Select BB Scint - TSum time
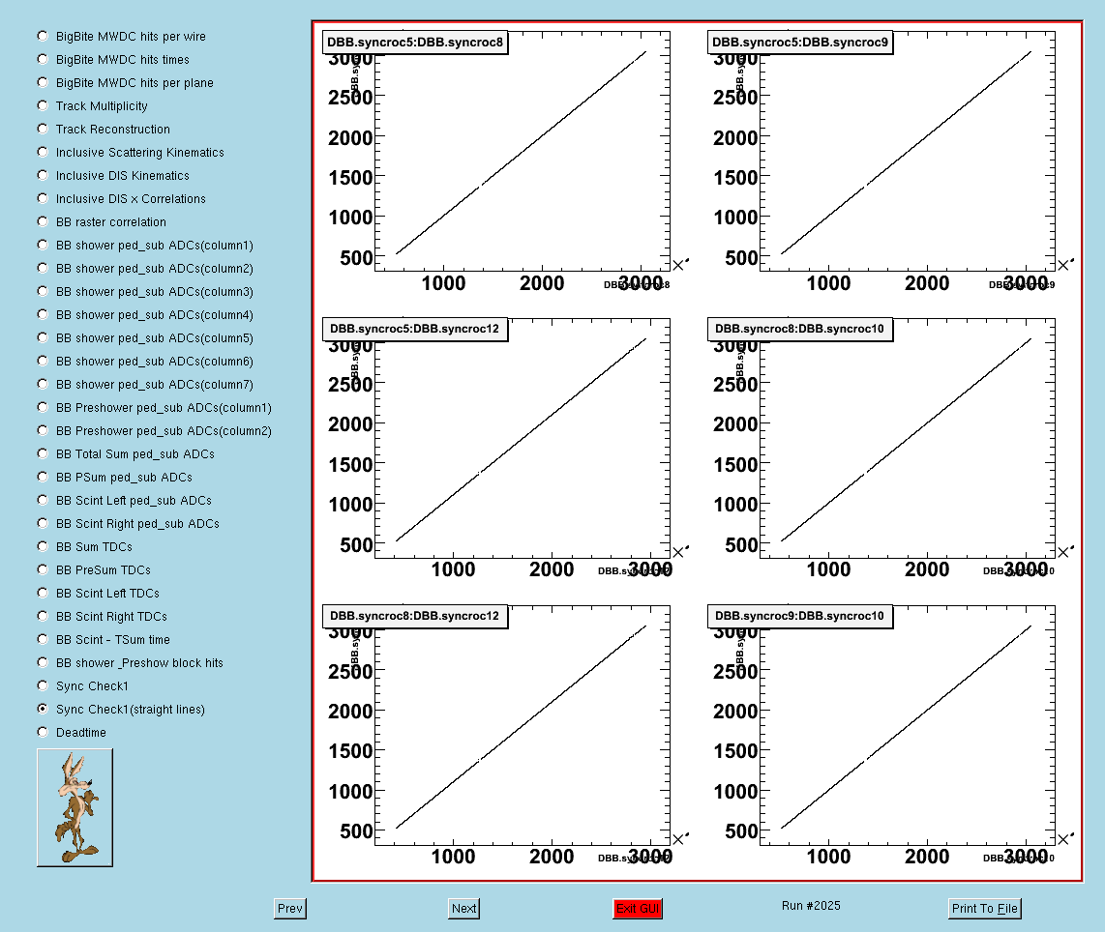The width and height of the screenshot is (1105, 932). 43,640
